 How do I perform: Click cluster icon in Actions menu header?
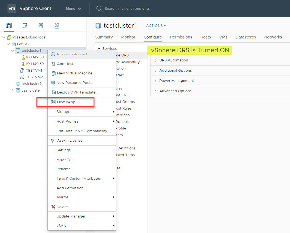point(53,54)
